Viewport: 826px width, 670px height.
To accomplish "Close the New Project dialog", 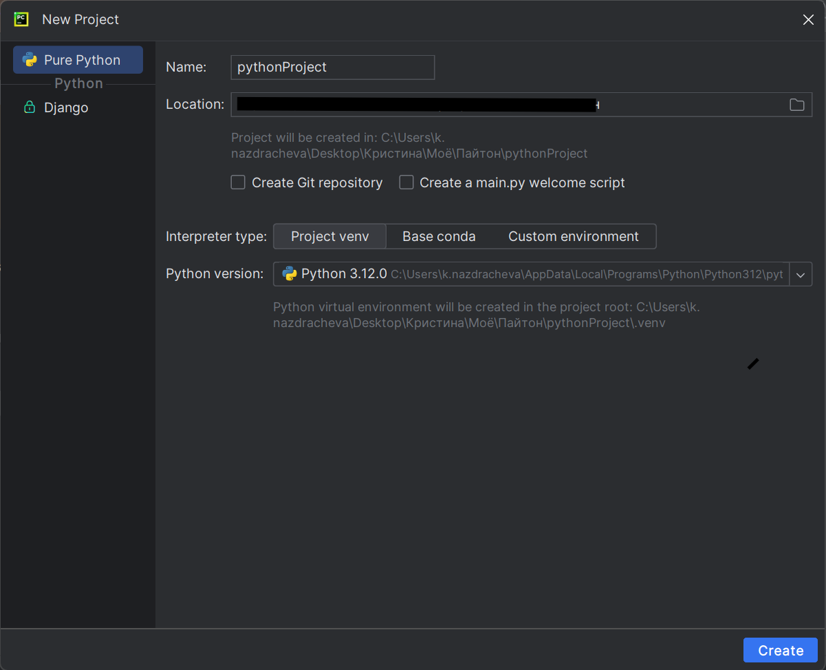I will (809, 20).
